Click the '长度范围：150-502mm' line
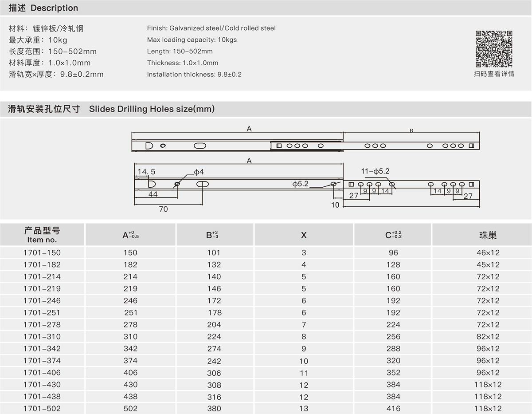 pyautogui.click(x=53, y=51)
